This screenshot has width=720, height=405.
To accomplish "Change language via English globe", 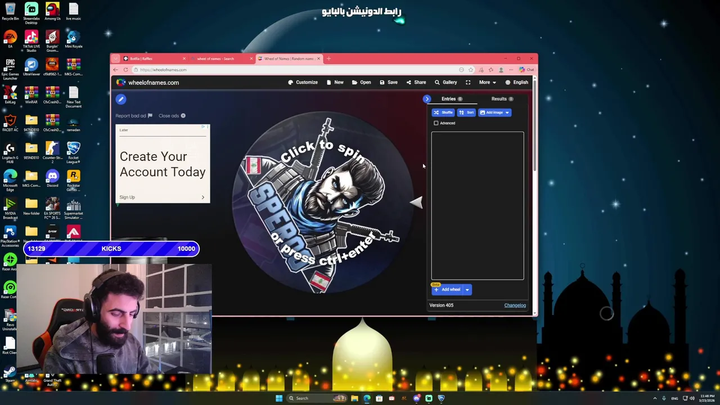I will (516, 83).
